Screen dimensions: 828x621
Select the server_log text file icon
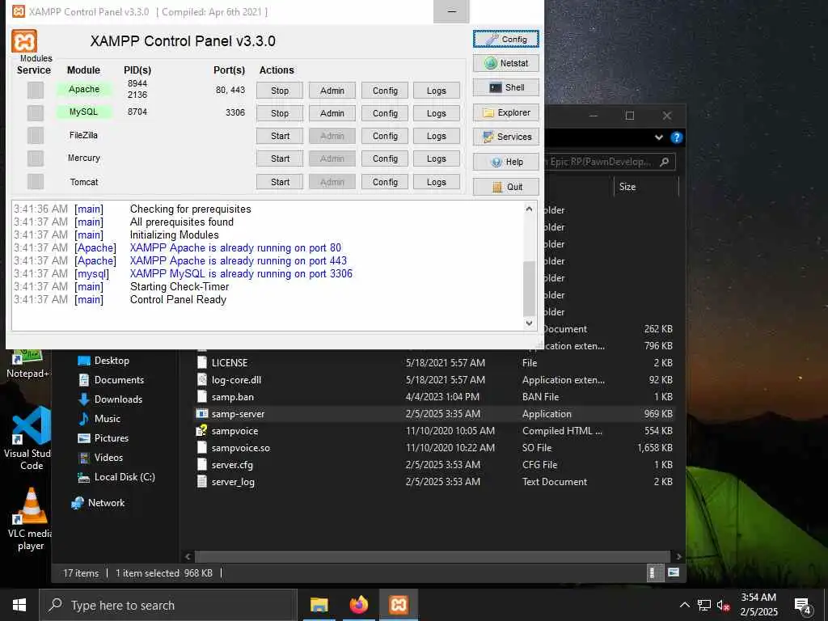pos(201,482)
